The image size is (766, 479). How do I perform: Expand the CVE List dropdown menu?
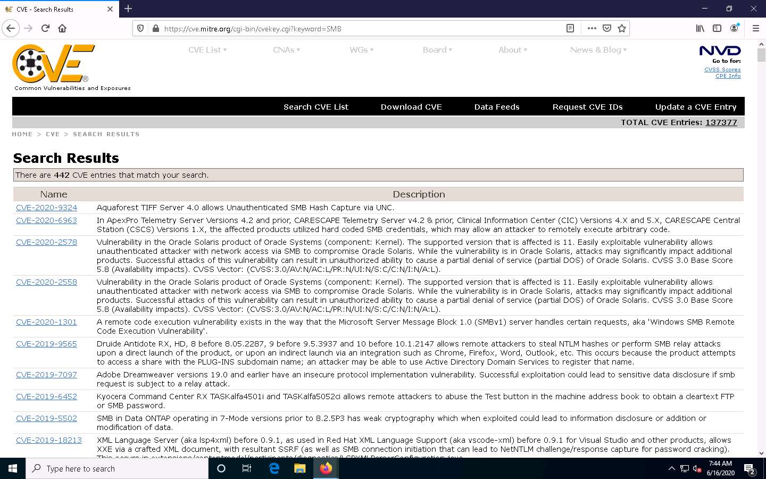tap(207, 49)
